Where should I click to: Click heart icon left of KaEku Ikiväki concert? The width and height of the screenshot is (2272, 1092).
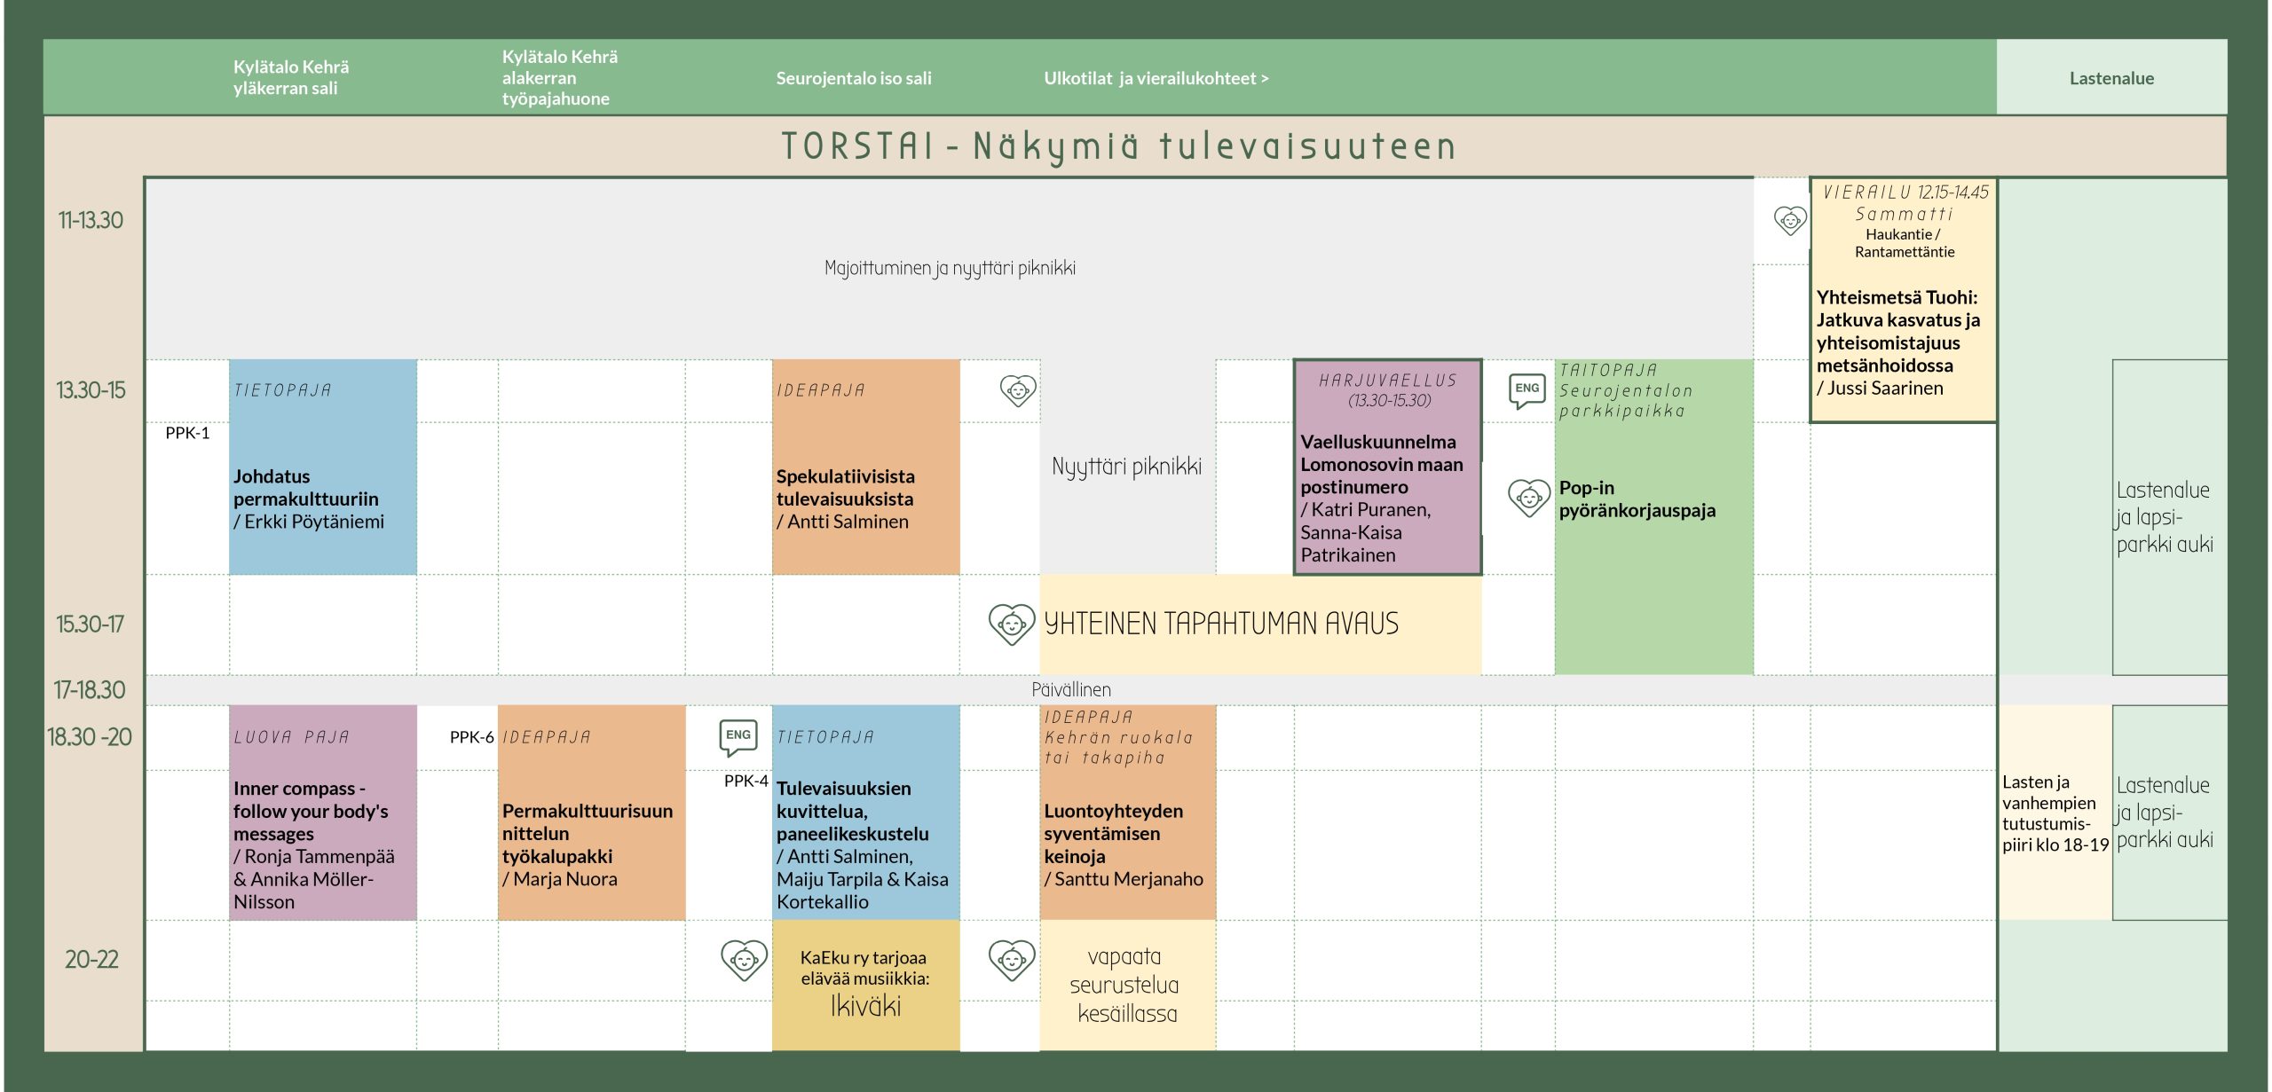click(744, 960)
